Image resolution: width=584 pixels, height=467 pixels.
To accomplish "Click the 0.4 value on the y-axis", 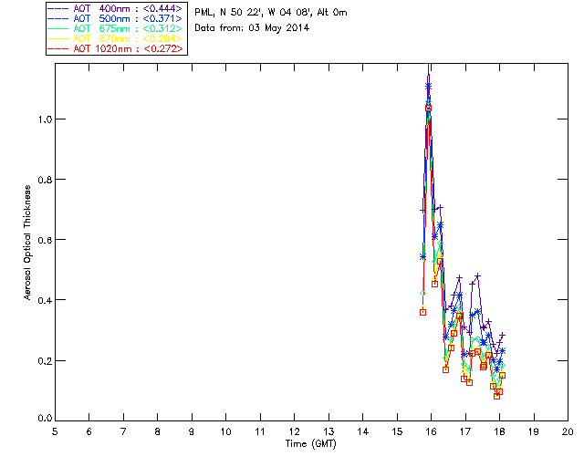I will 45,300.
